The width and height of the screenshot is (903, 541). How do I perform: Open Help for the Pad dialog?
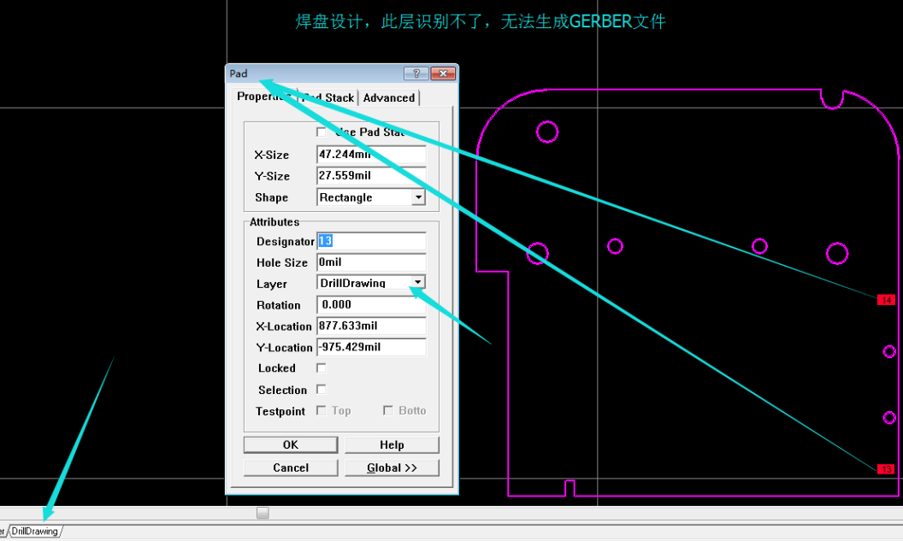point(392,444)
